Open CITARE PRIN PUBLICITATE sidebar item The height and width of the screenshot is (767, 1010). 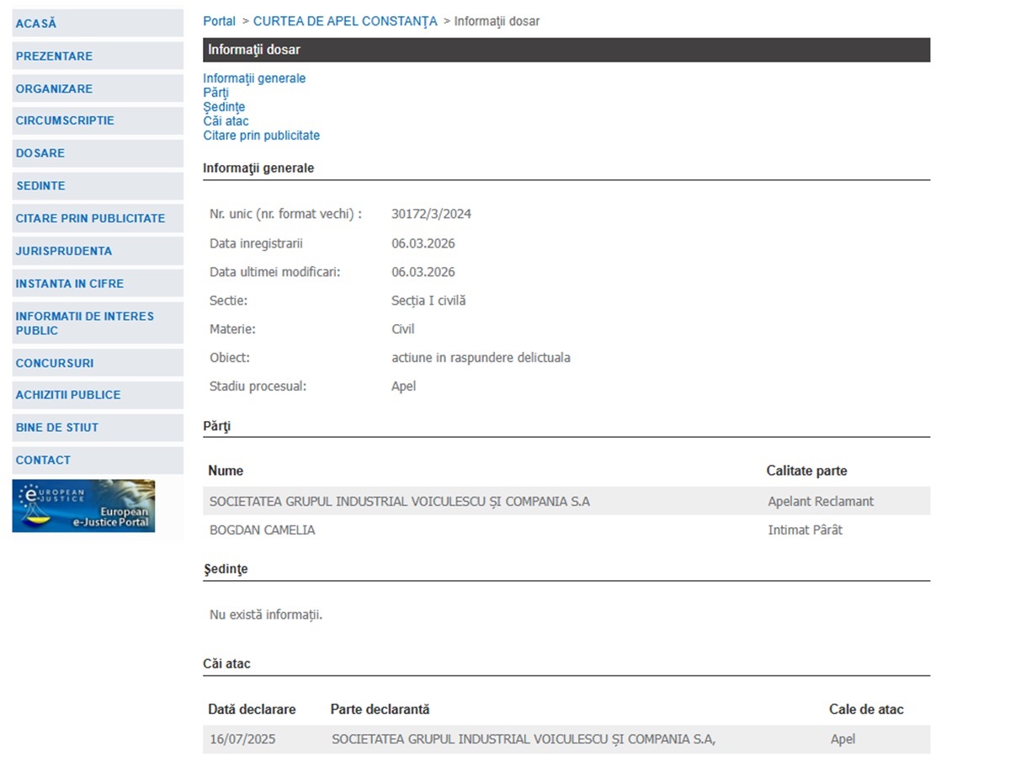98,218
